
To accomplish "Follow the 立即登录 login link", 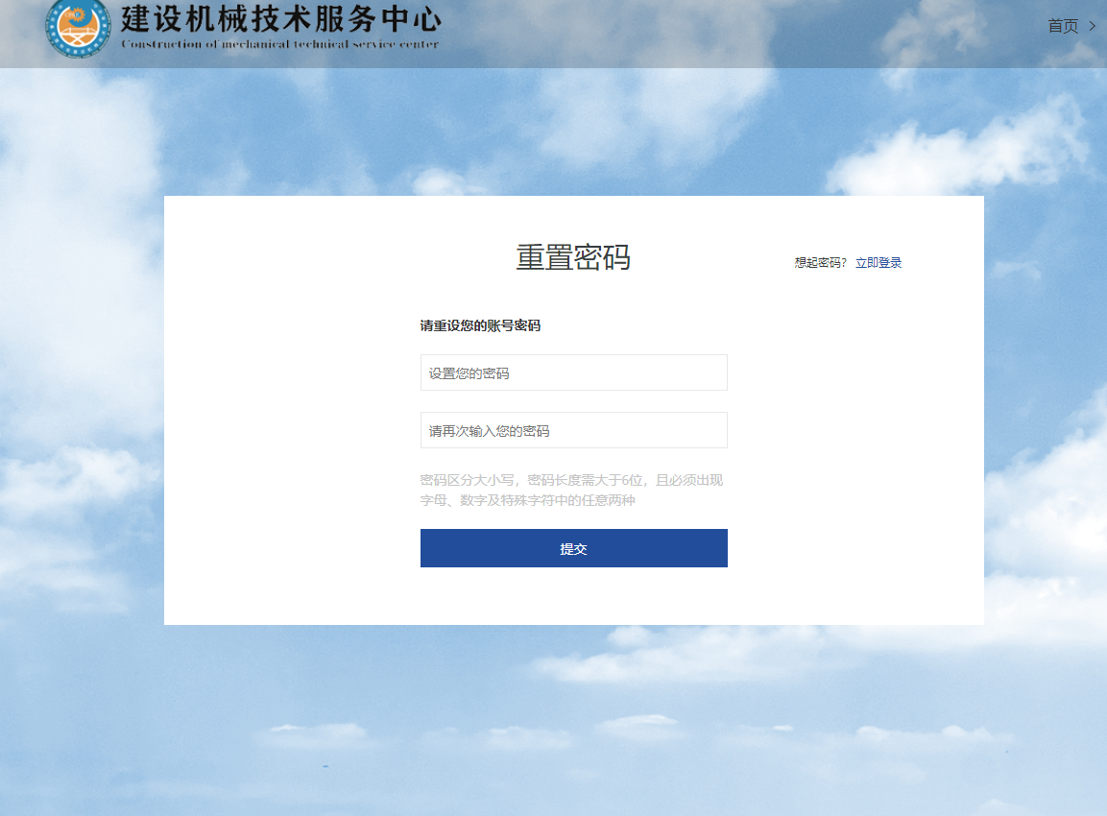I will (878, 263).
